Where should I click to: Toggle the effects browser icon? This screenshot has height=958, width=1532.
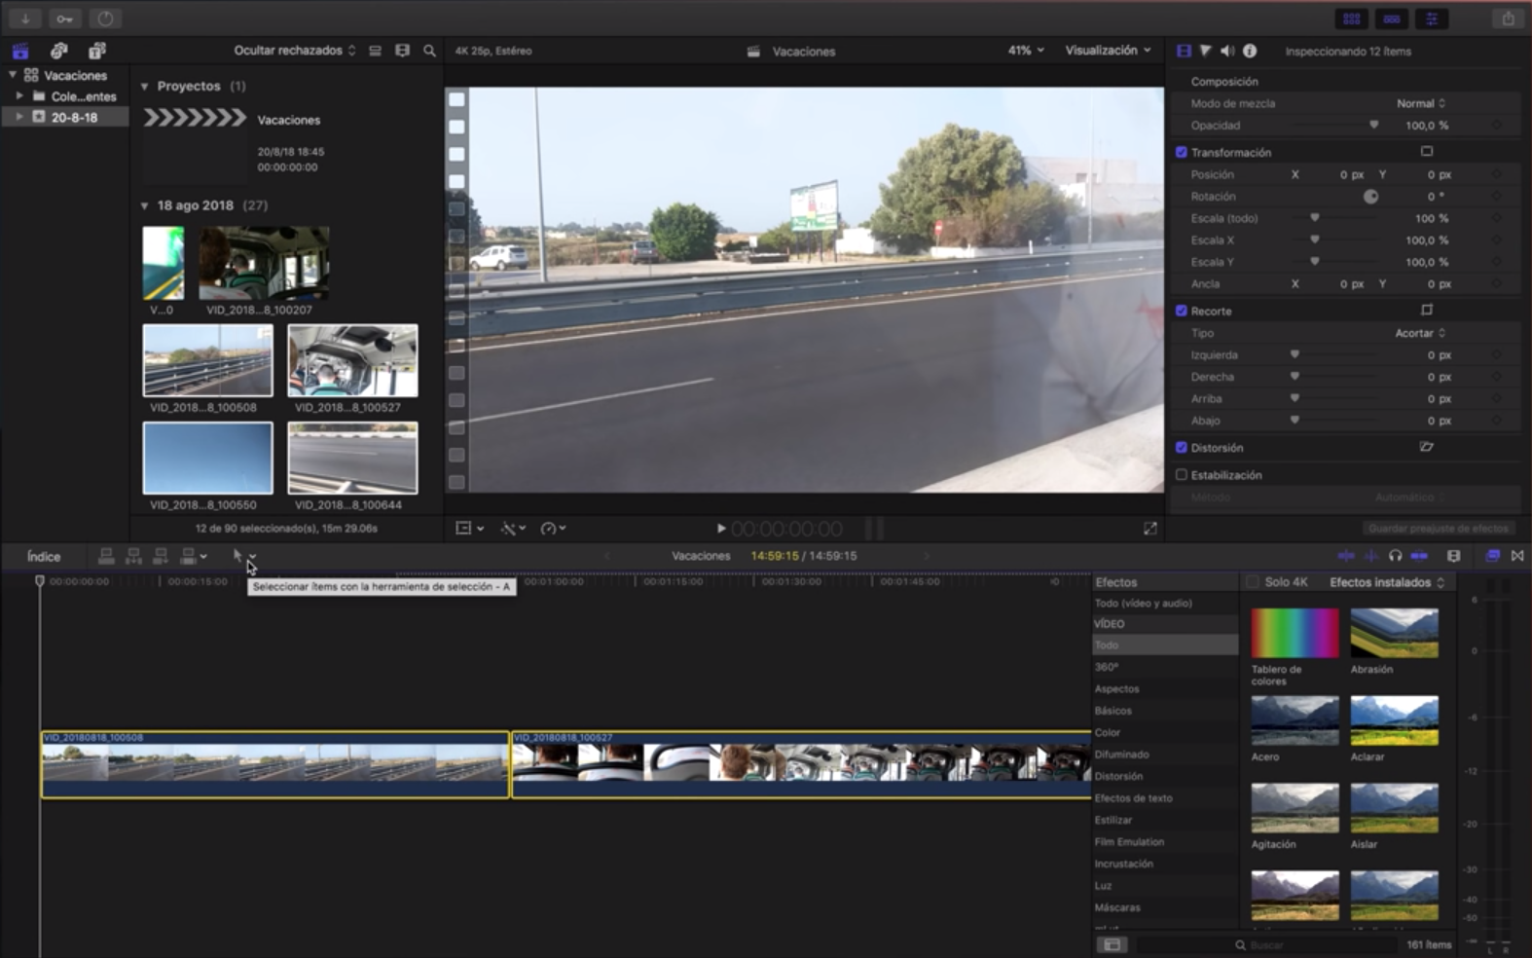pyautogui.click(x=1492, y=556)
